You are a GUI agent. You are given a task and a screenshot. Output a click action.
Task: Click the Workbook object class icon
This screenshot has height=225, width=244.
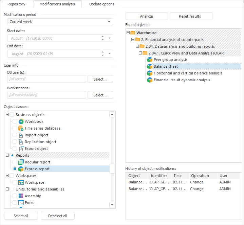(21, 121)
